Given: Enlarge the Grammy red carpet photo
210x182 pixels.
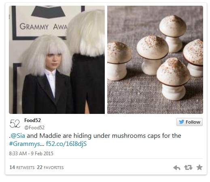Looking at the screenshot, I should pos(57,60).
